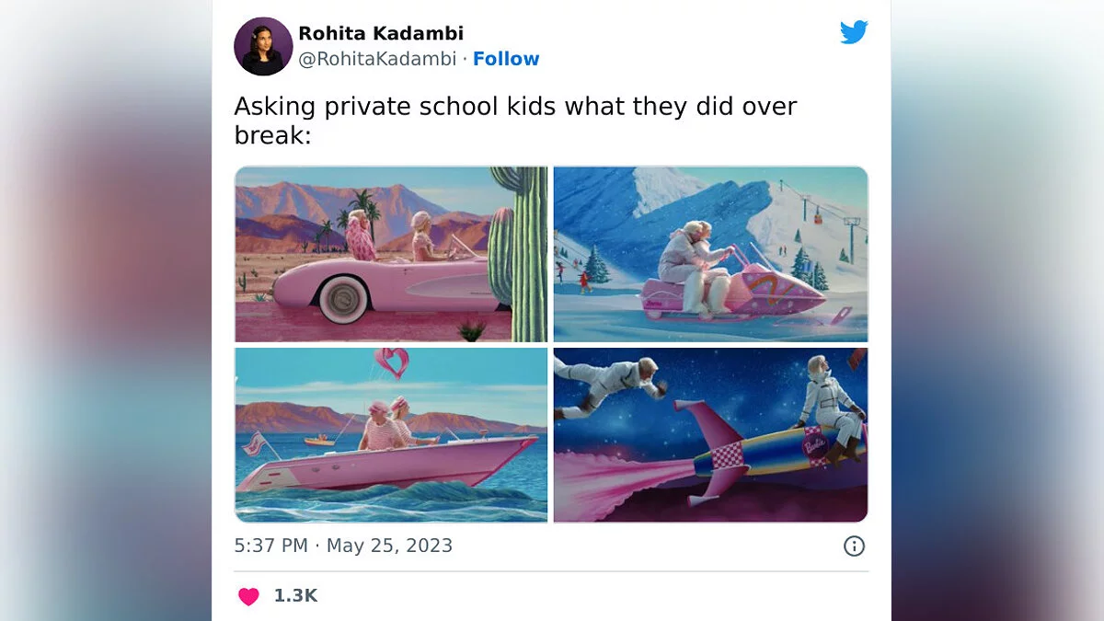Open the 5:37 PM May 25, 2023 timestamp

click(343, 546)
